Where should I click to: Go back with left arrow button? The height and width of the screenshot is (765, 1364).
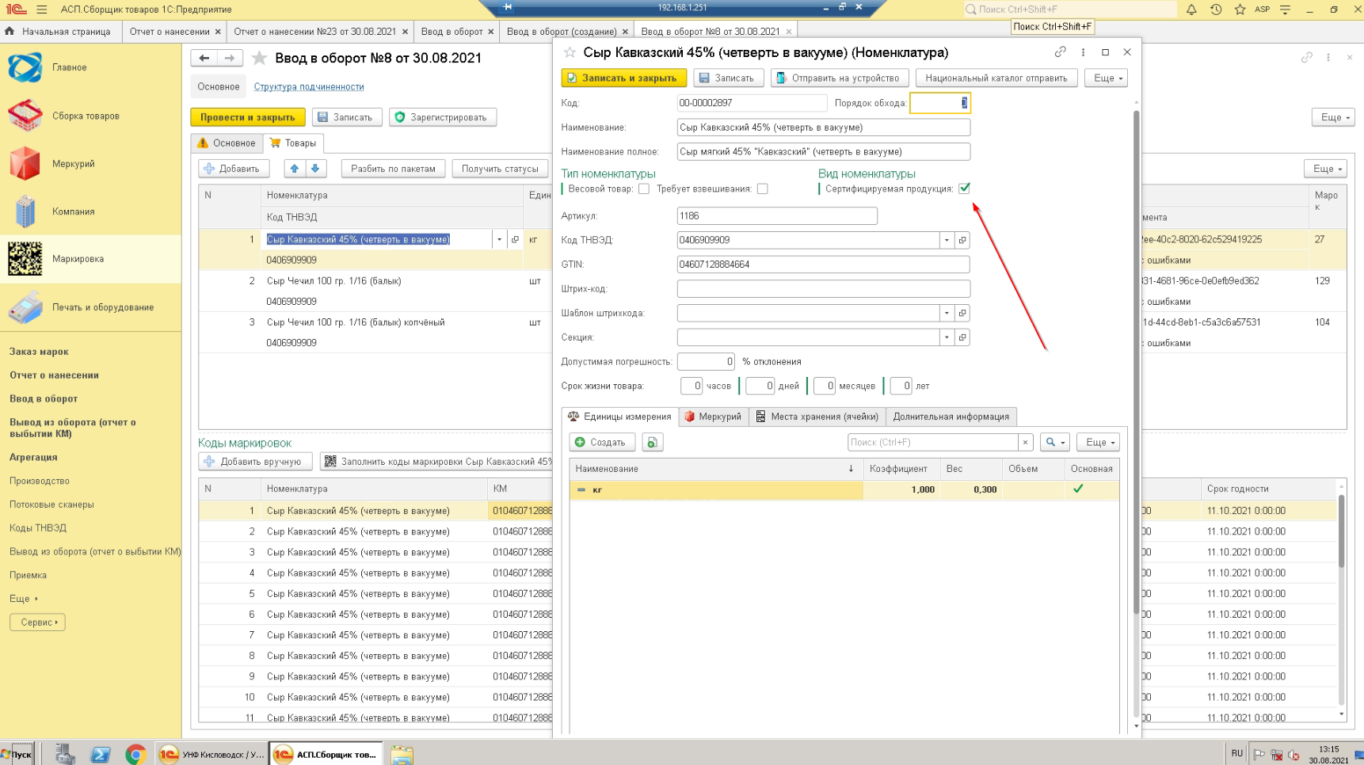coord(204,58)
